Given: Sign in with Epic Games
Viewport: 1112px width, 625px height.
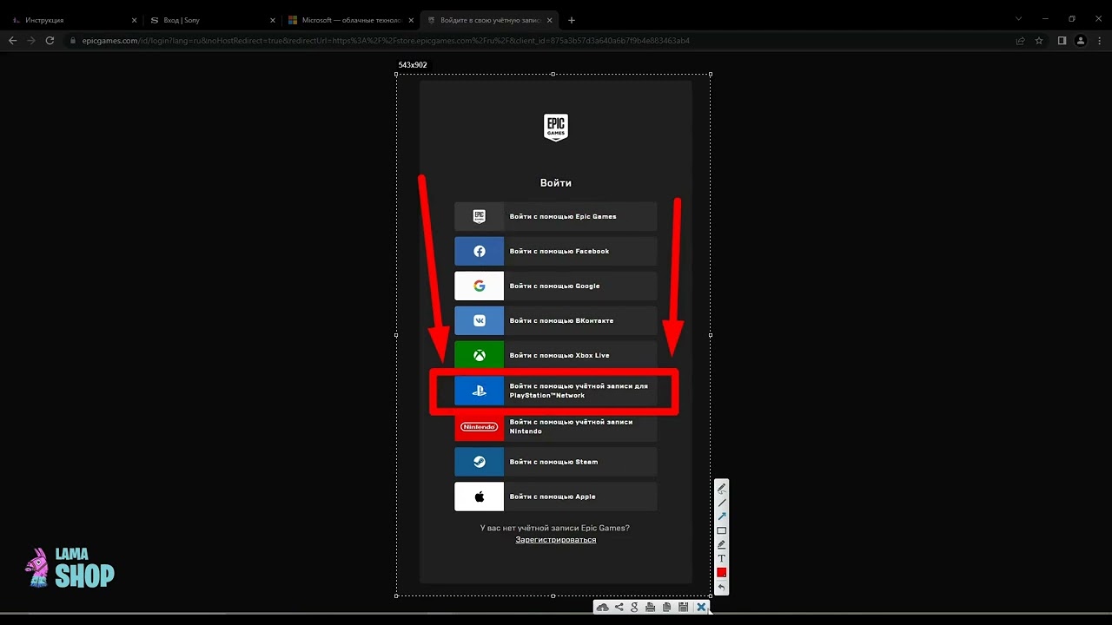Looking at the screenshot, I should click(555, 216).
